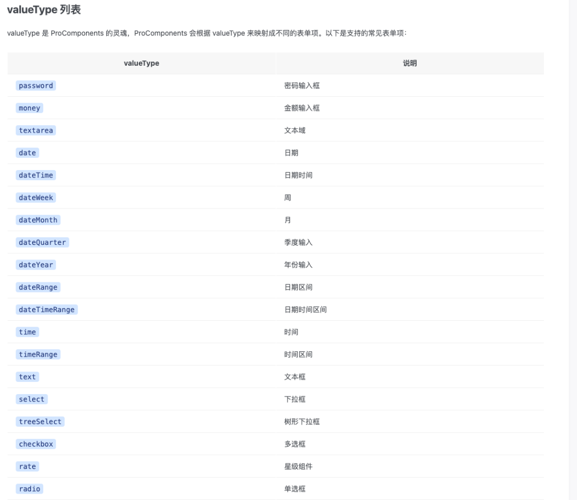Click the dateTimeRange valueType tag
This screenshot has height=500, width=577.
point(46,310)
